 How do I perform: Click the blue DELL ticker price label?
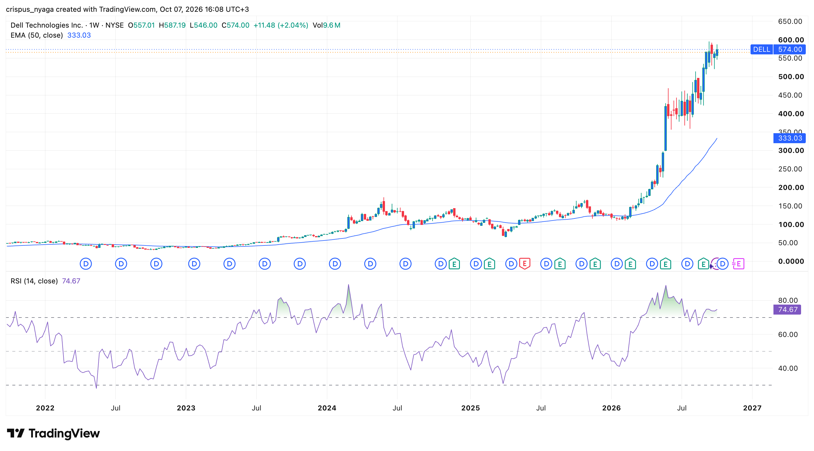[x=761, y=49]
